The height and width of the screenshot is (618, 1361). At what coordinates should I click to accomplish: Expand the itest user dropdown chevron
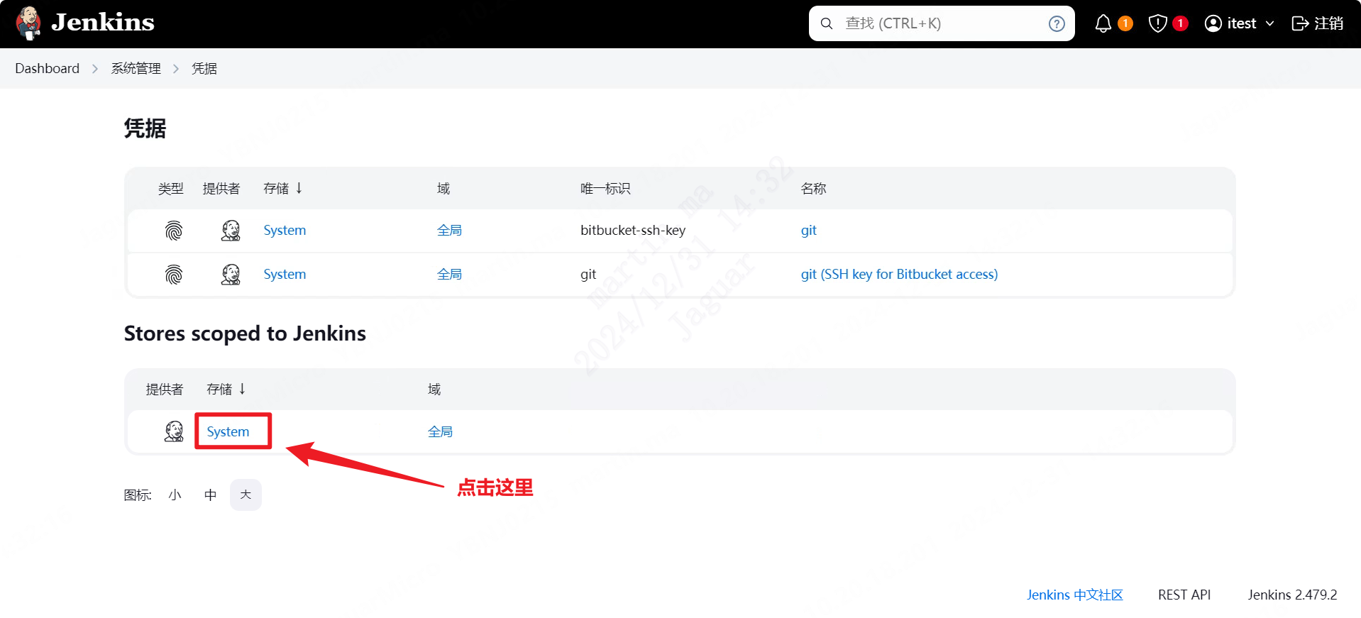click(x=1269, y=23)
